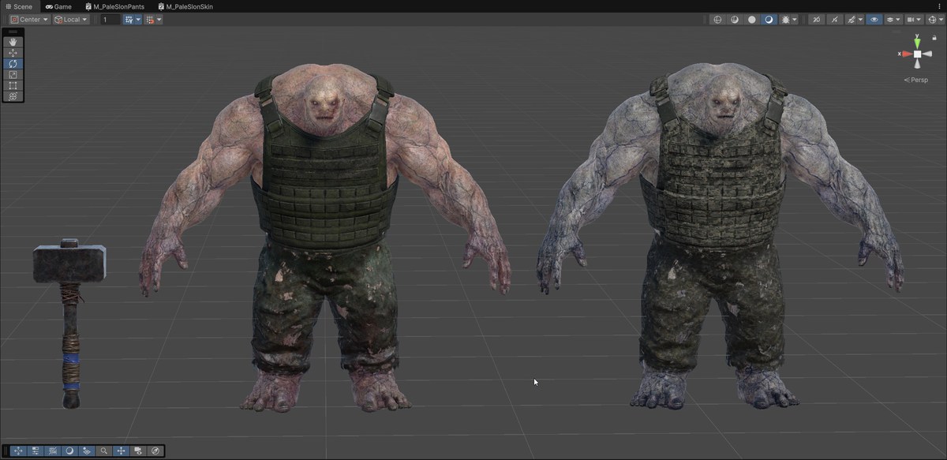Click the grid and snap icon in bottom bar
947x460 pixels.
pos(53,451)
